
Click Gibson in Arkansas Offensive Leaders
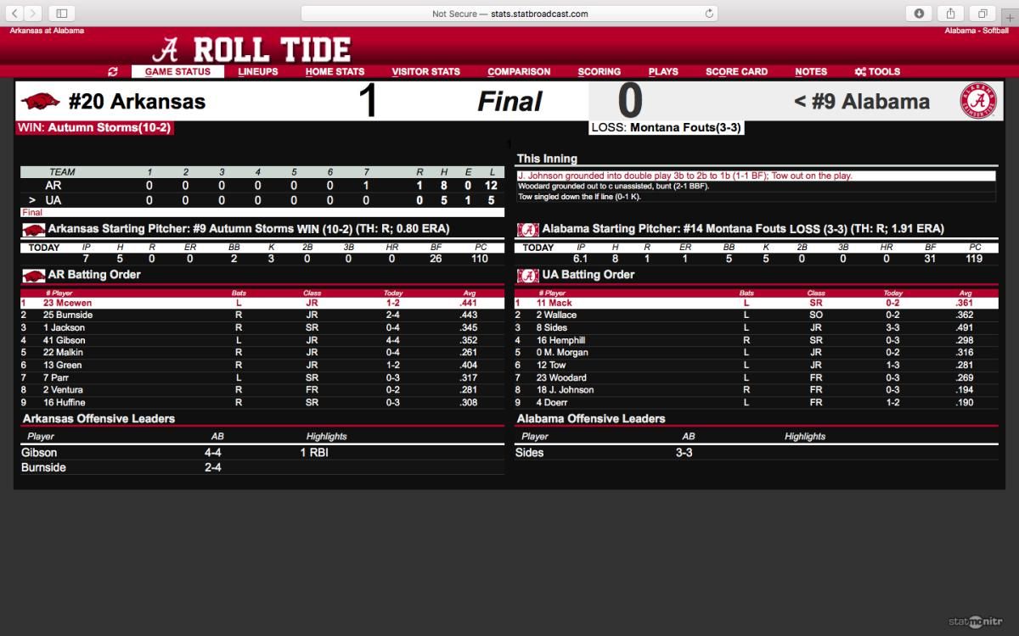tap(39, 453)
